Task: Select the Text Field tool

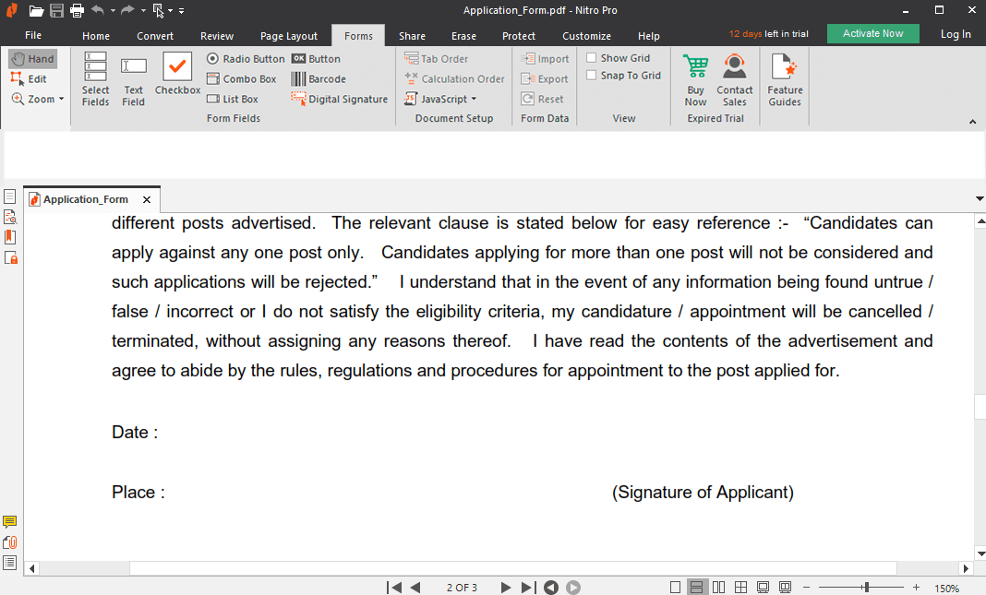Action: [134, 78]
